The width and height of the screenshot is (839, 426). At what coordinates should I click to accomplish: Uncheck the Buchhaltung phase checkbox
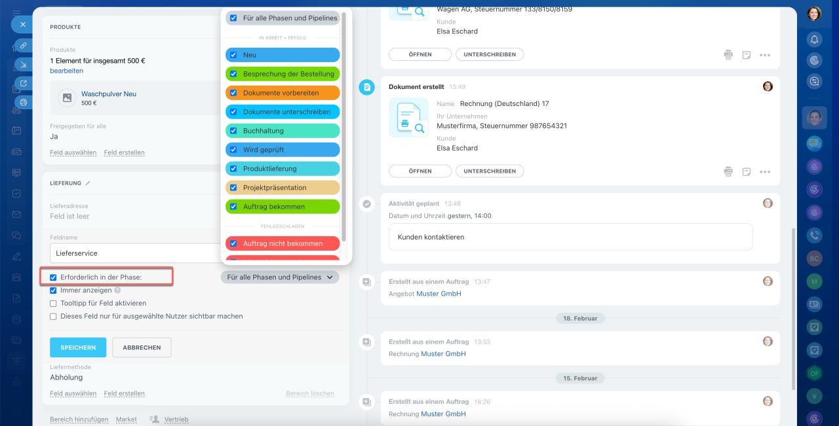coord(233,131)
